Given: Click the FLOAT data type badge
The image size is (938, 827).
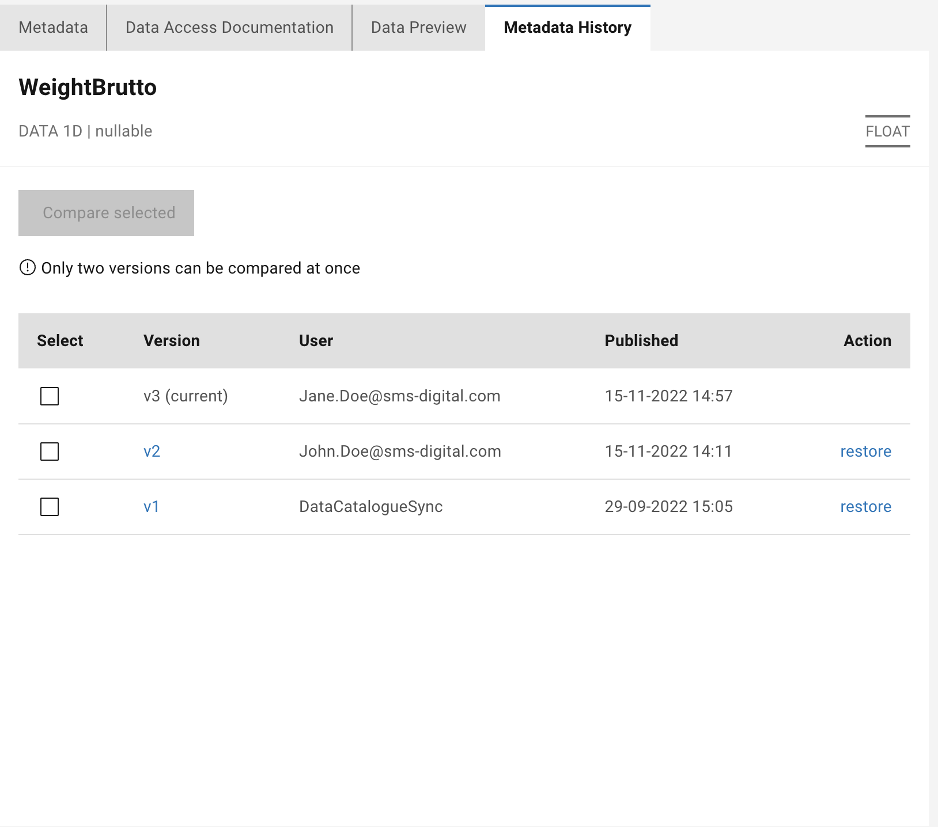Looking at the screenshot, I should click(887, 131).
